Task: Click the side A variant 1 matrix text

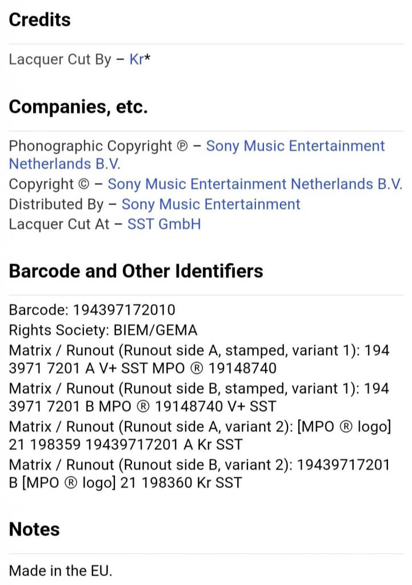Action: tap(199, 359)
